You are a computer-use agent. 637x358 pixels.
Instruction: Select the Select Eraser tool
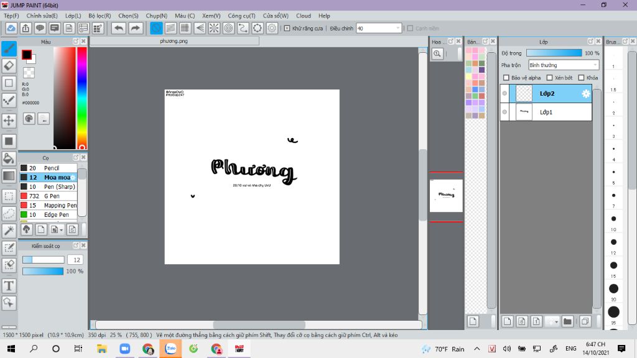pyautogui.click(x=9, y=265)
